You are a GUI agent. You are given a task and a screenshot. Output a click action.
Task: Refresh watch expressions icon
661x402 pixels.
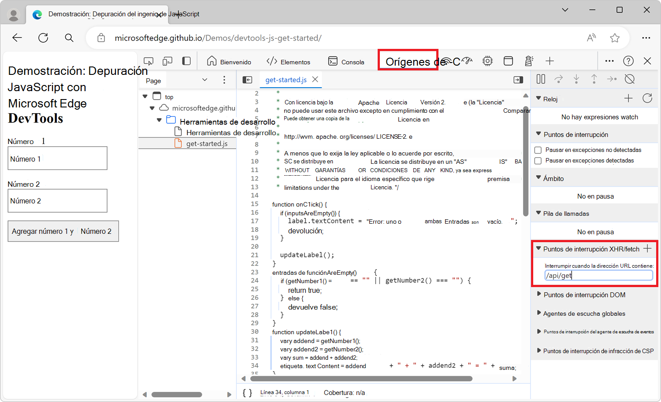click(647, 98)
